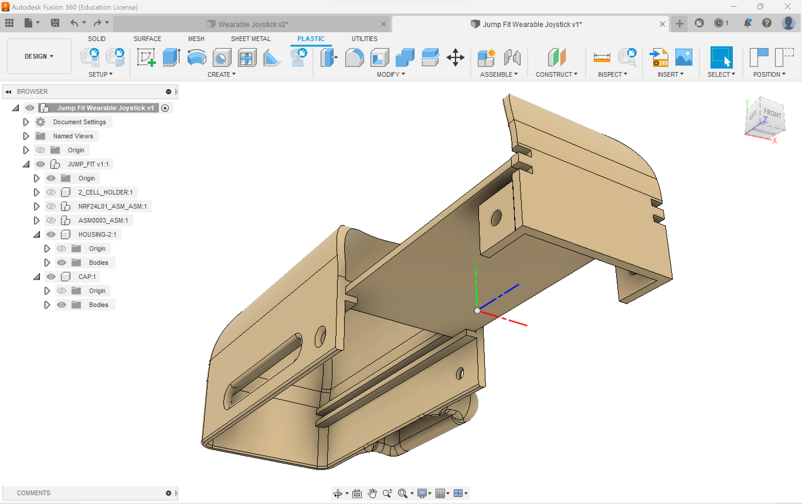Show the hidden 2_CELL_HOLDER:1 component
Image resolution: width=802 pixels, height=504 pixels.
pyautogui.click(x=51, y=193)
